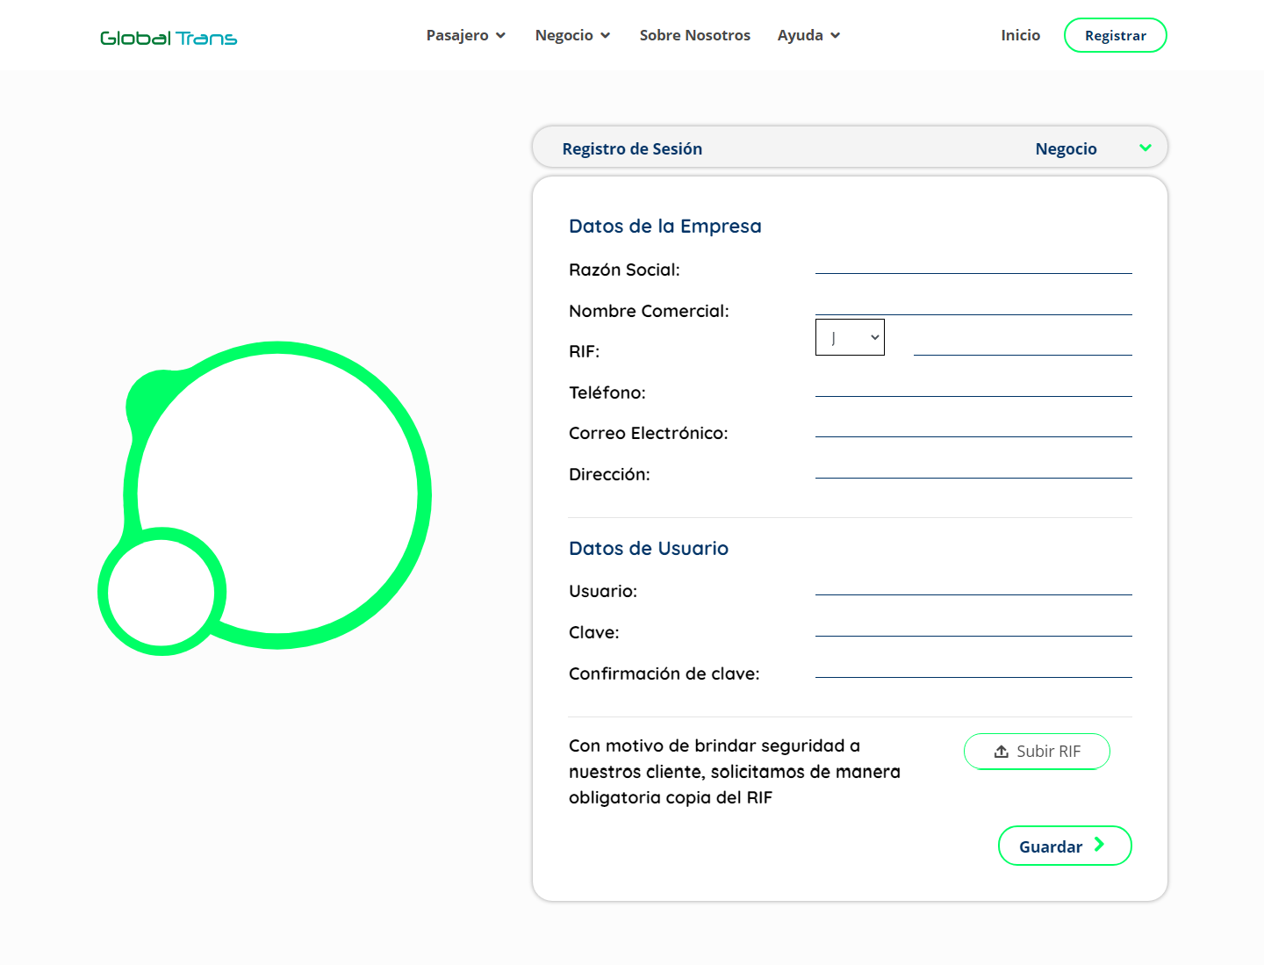The height and width of the screenshot is (965, 1264).
Task: Click the Usuario text field
Action: click(x=973, y=585)
